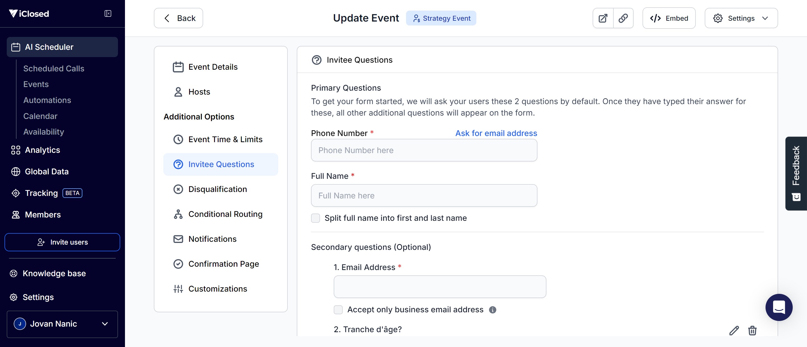The height and width of the screenshot is (347, 807).
Task: Select Scheduled Calls in sidebar
Action: (54, 68)
